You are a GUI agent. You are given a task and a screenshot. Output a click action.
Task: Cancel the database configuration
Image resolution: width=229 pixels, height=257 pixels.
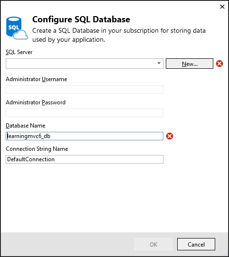(196, 244)
